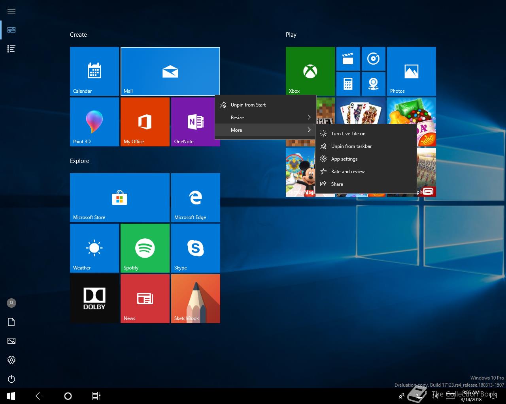Open Cortana from the taskbar

pos(68,396)
